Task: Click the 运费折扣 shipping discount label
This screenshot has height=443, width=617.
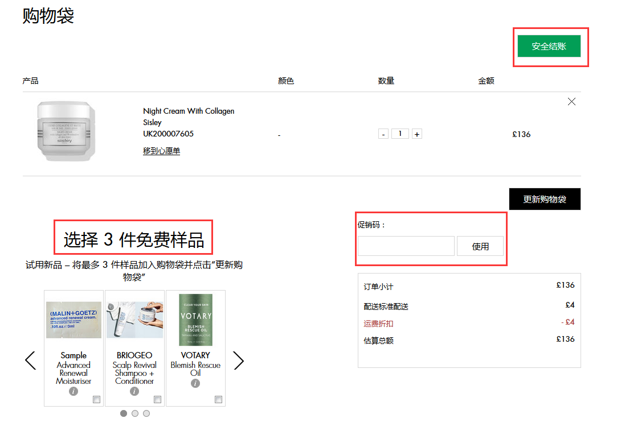Action: click(378, 324)
